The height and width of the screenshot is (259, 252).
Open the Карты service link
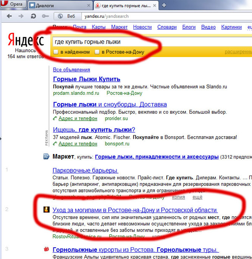(x=98, y=27)
